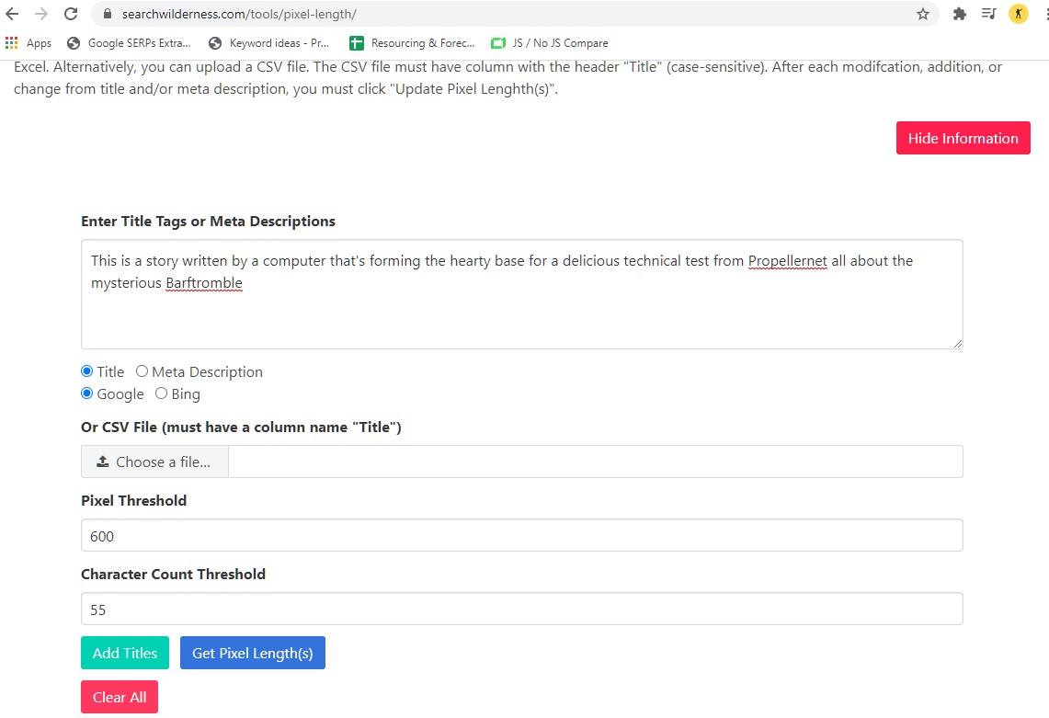Click the underlined word Propellernet

pyautogui.click(x=787, y=261)
